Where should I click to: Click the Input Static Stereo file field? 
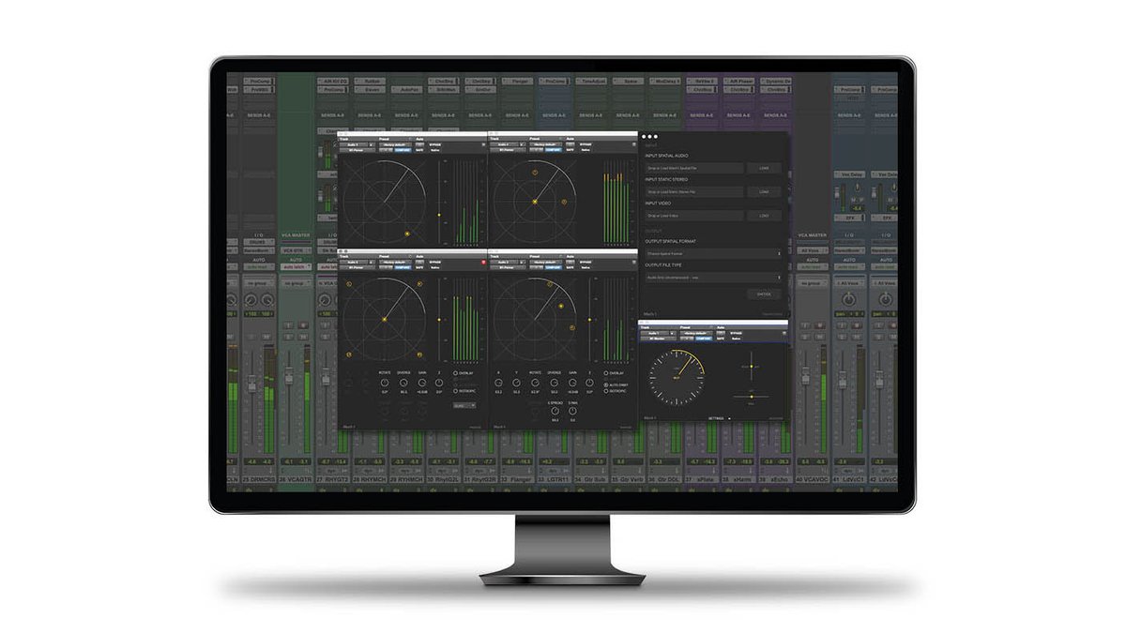coord(695,191)
